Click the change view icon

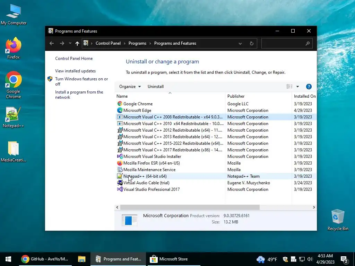click(289, 87)
